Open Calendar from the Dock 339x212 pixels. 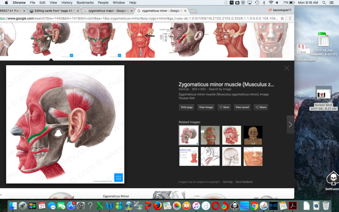[x=42, y=206]
